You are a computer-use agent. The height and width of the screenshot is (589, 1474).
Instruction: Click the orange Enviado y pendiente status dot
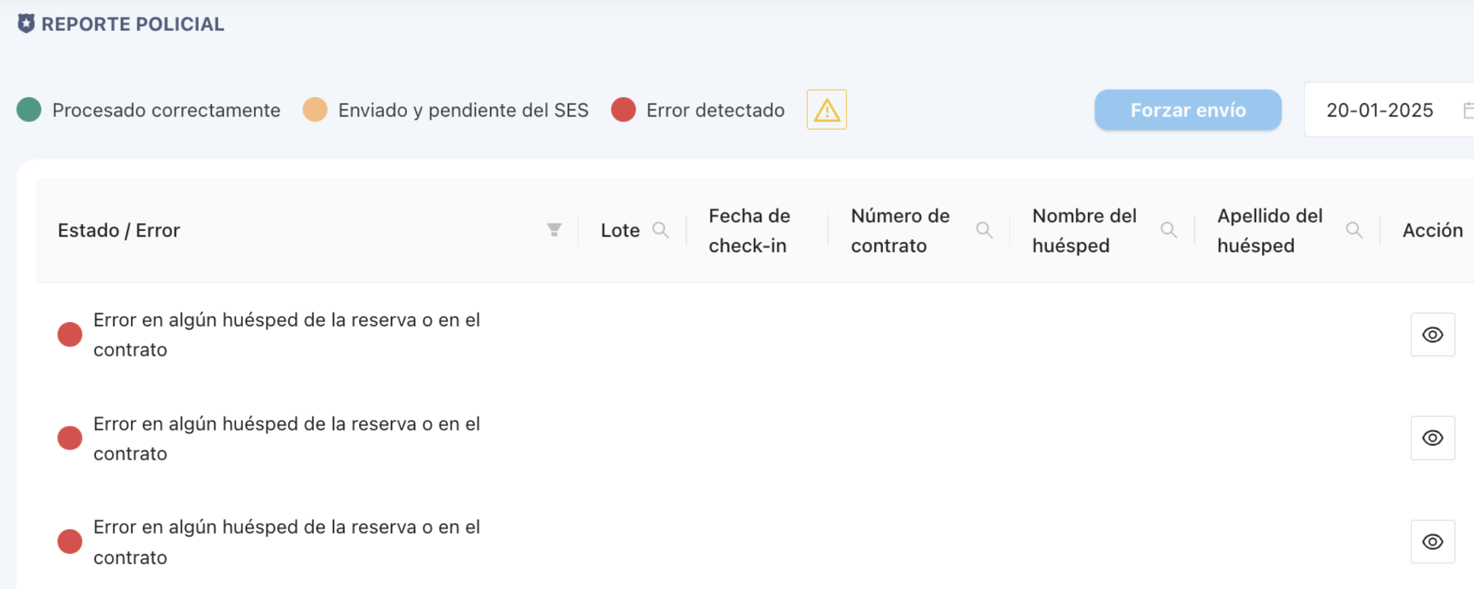tap(315, 110)
